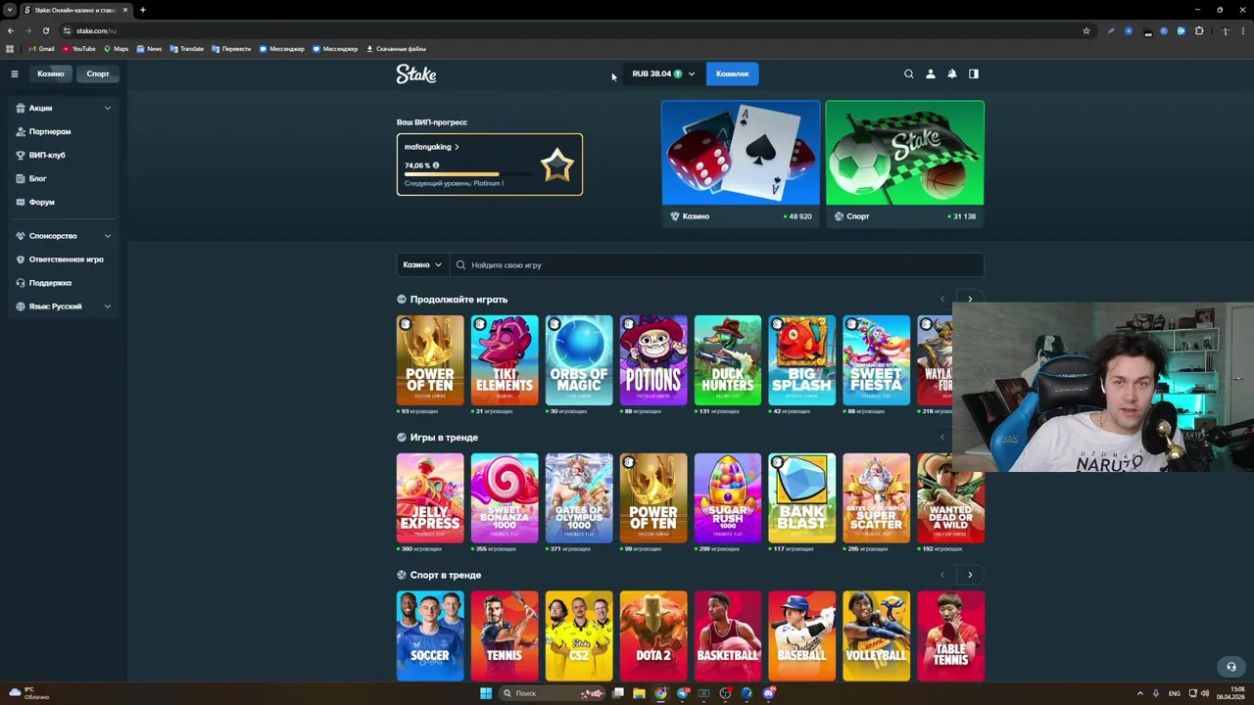1254x705 pixels.
Task: Open the Dota 2 sport card
Action: click(653, 635)
